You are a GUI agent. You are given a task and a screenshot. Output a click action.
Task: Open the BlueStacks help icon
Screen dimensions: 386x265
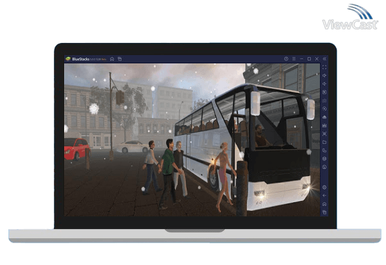(286, 59)
